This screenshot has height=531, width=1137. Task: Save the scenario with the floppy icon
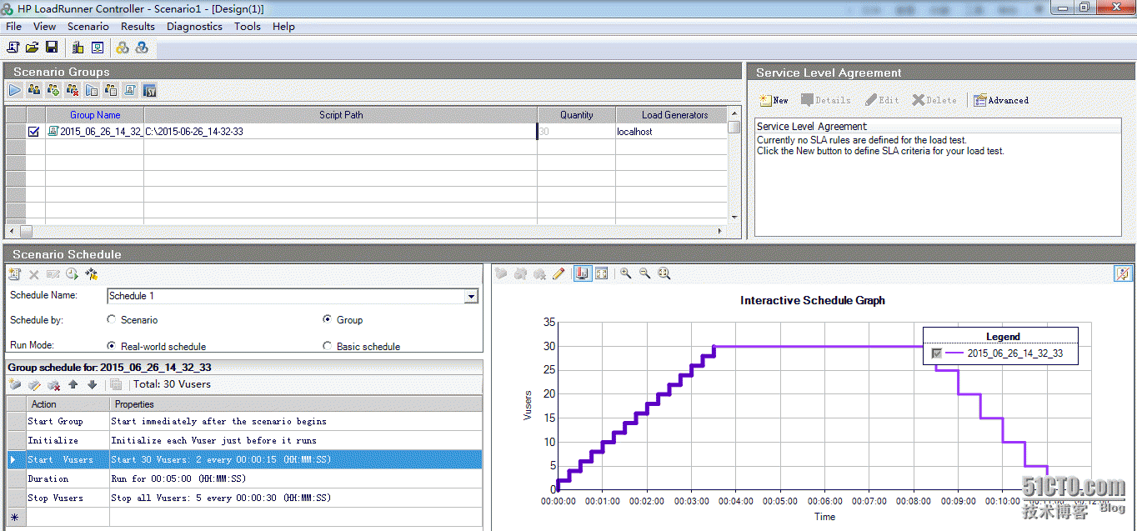click(x=52, y=48)
